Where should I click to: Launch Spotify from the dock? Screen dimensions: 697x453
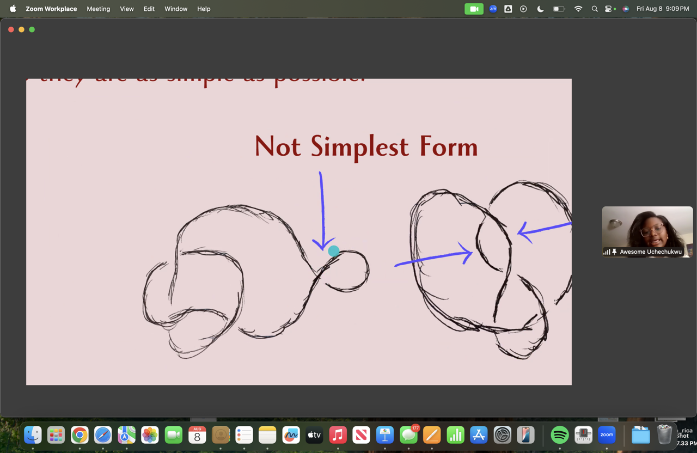click(x=560, y=435)
